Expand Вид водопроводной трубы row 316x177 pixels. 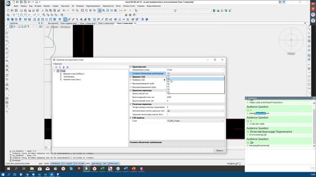pos(131,84)
